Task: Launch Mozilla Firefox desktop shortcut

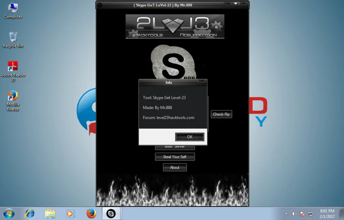Action: [13, 101]
